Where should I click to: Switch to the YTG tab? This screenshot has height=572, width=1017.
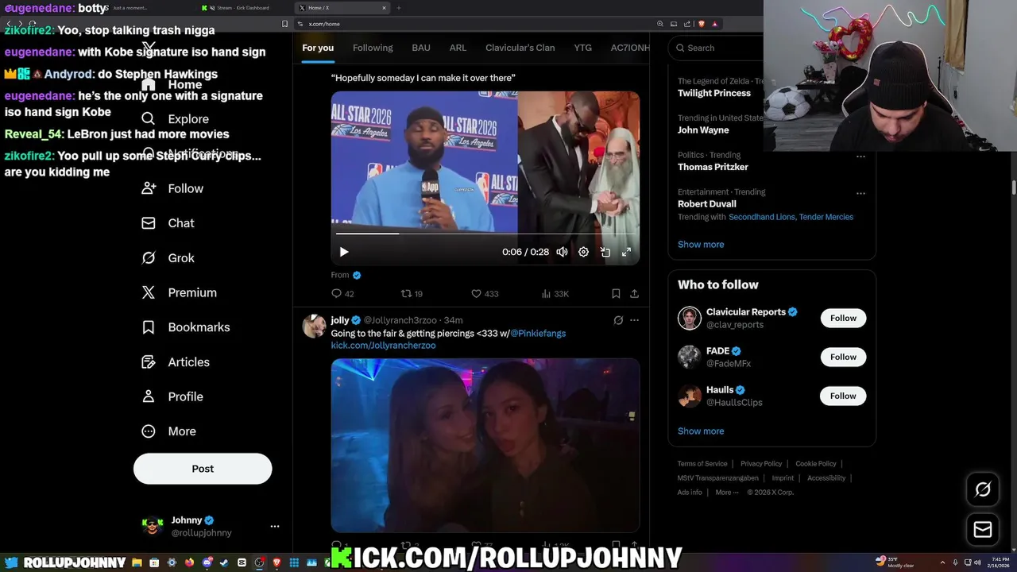coord(583,48)
